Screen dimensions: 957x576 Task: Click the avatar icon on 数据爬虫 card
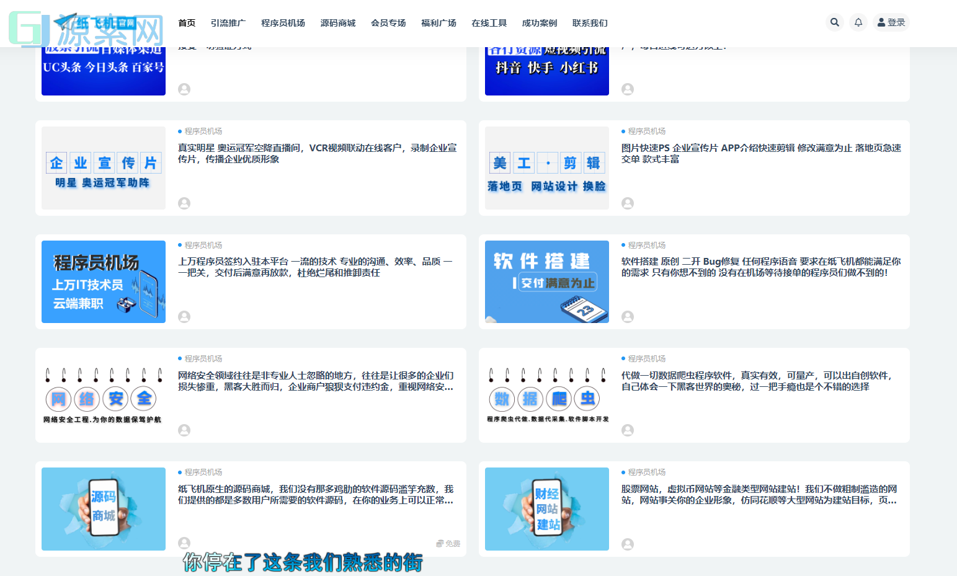click(627, 430)
